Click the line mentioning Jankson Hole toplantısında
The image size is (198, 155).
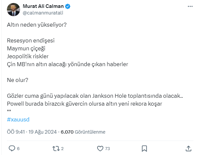click(94, 96)
